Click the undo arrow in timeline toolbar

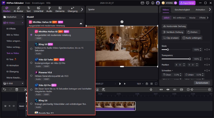pos(5,90)
